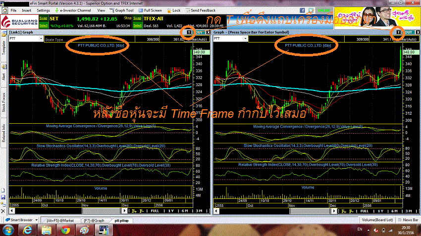Expand PTT symbol dropdown in right graph
The image size is (421, 236).
pos(245,39)
